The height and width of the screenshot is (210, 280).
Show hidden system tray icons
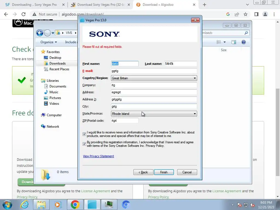[232, 205]
